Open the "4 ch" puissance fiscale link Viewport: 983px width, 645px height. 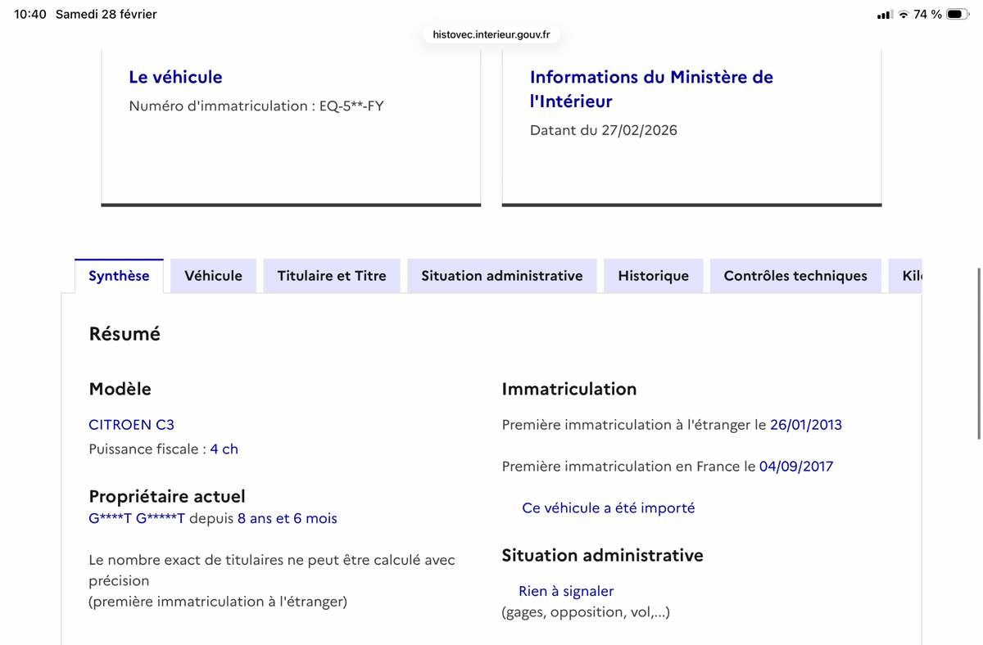[224, 449]
